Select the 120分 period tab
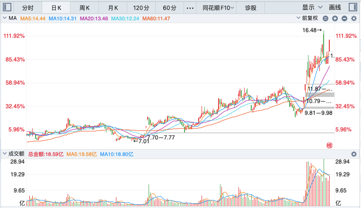Viewport: 361px width, 208px height. 141,8
